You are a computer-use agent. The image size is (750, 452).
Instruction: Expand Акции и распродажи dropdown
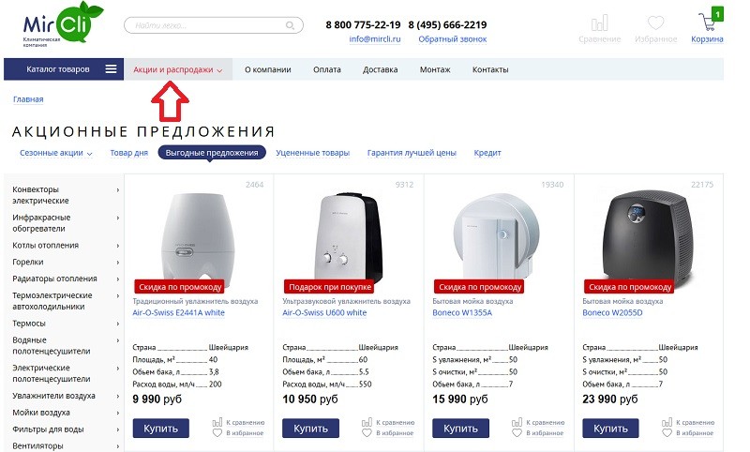178,69
